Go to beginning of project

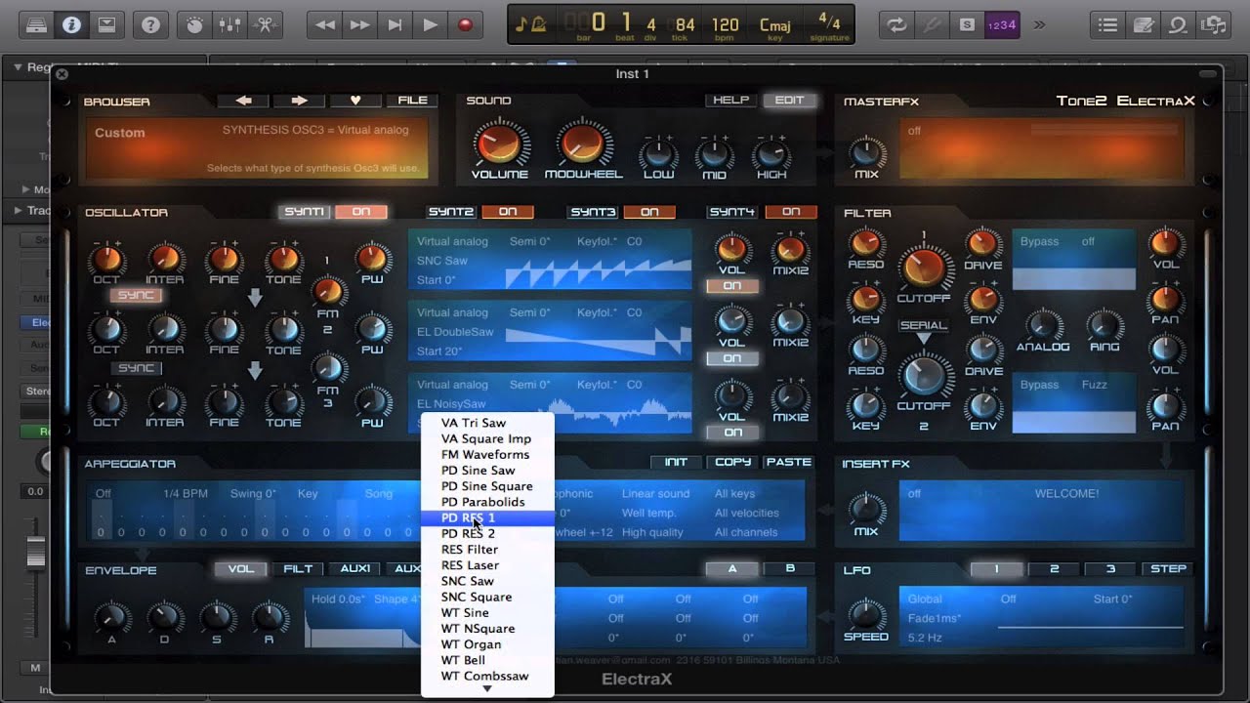coord(396,25)
